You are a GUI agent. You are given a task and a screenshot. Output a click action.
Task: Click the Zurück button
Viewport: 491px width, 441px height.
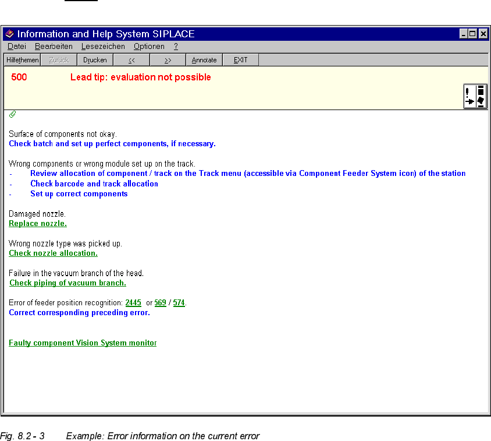point(59,60)
